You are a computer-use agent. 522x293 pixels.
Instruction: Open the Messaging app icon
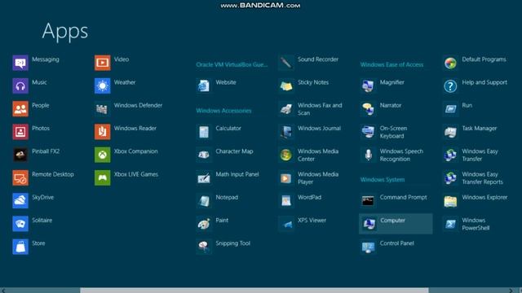click(20, 63)
